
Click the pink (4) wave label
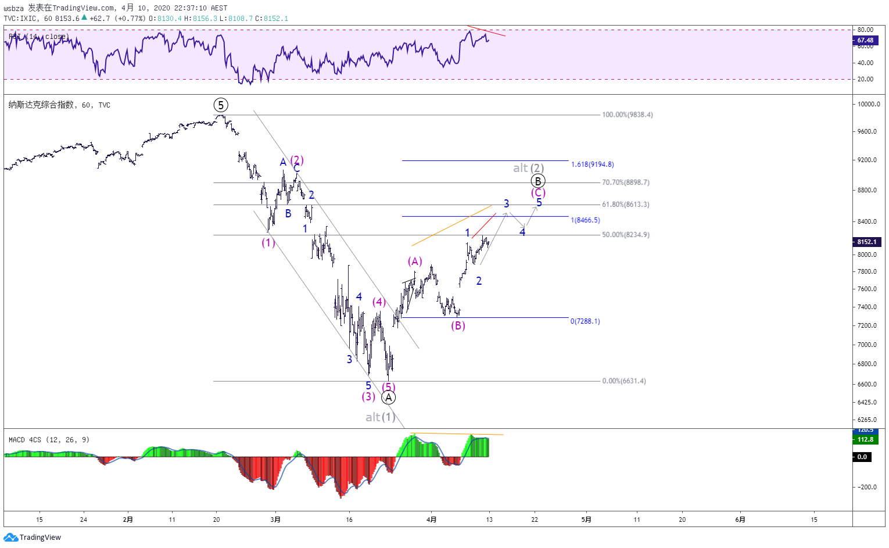[379, 302]
